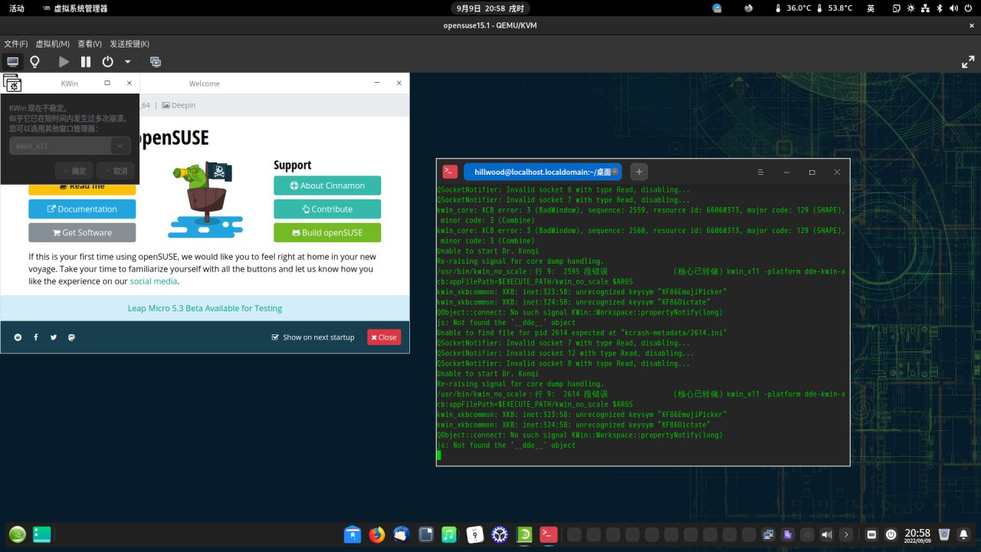Viewport: 981px width, 552px height.
Task: Open the 虚拟机(M) menu
Action: click(x=51, y=43)
